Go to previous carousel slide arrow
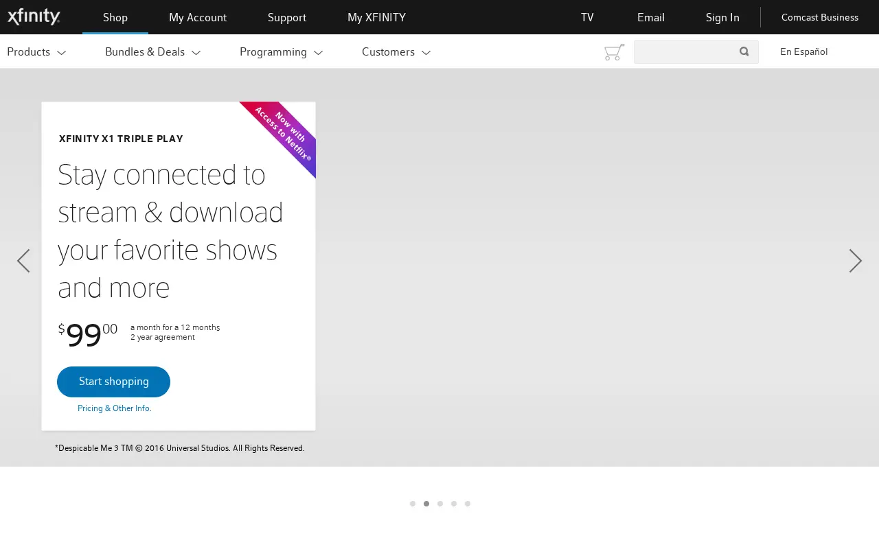The width and height of the screenshot is (879, 549). (x=23, y=261)
